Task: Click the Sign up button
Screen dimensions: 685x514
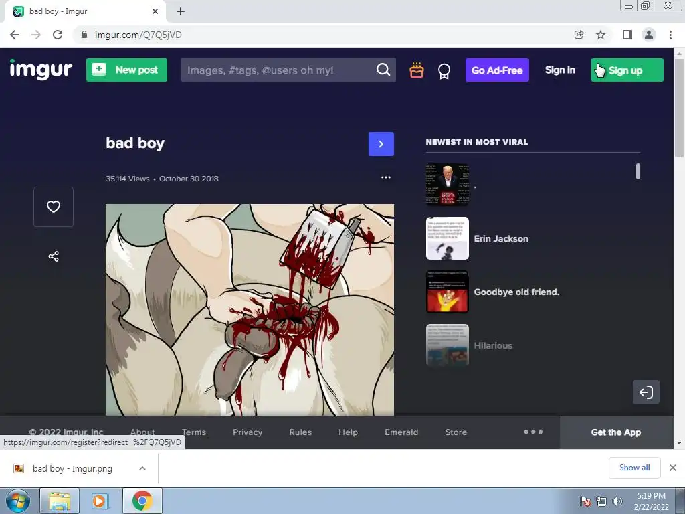Action: tap(627, 70)
